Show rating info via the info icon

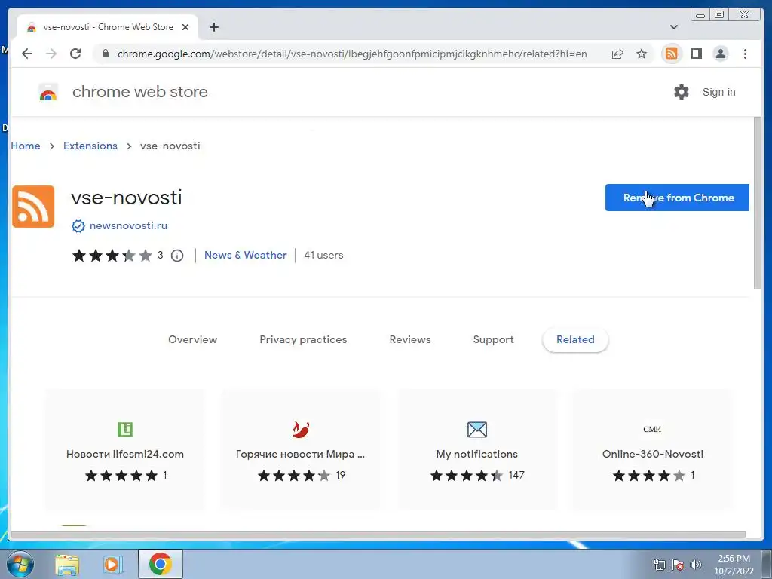pyautogui.click(x=177, y=256)
